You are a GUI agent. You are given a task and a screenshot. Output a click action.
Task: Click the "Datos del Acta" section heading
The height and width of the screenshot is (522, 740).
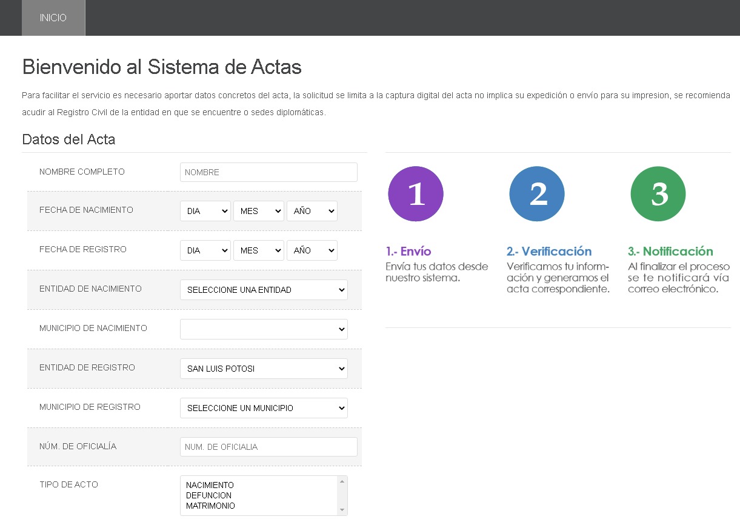(x=68, y=139)
